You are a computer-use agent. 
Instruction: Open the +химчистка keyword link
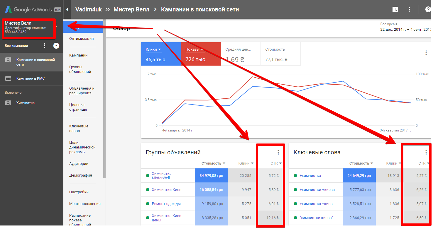[x=310, y=176]
